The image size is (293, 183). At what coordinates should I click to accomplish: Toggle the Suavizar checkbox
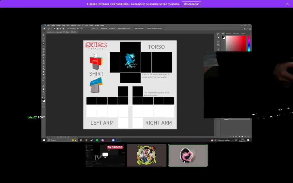coord(102,28)
